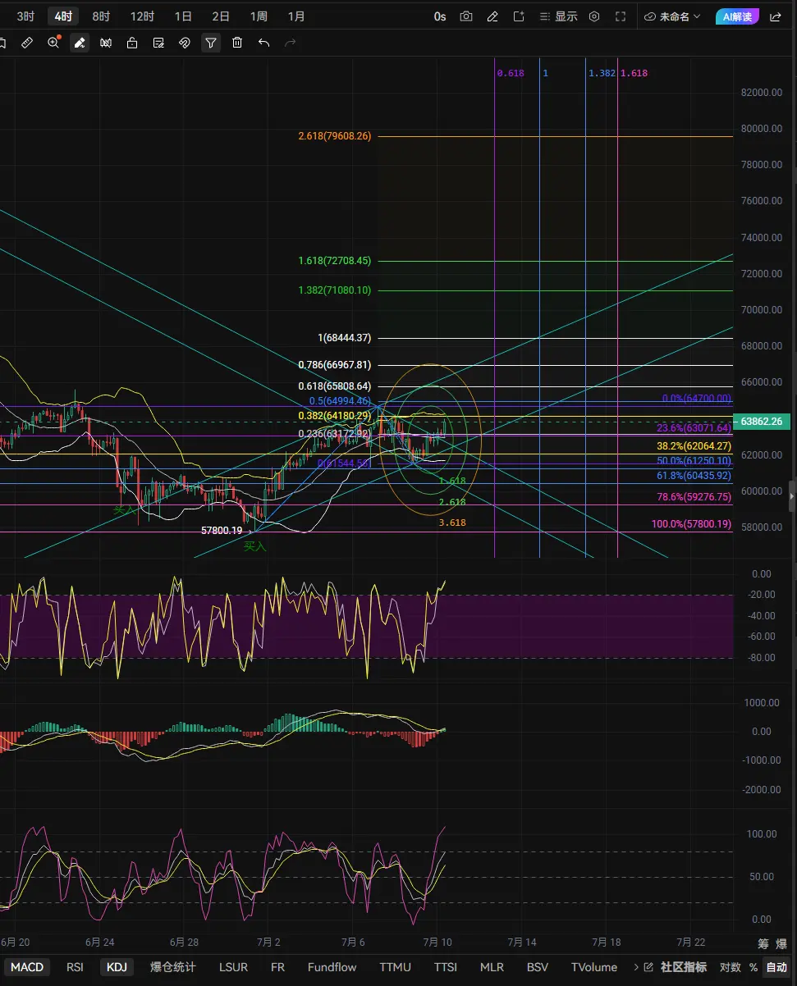Select the 12时 timeframe
This screenshot has height=986, width=797.
(x=142, y=16)
